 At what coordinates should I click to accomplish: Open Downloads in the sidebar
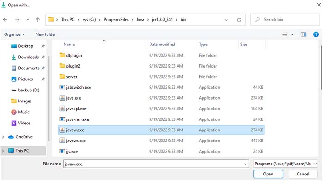(29, 57)
